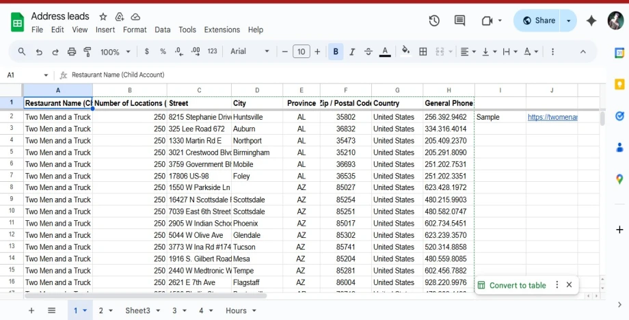
Task: Click the undo arrow icon
Action: (39, 51)
